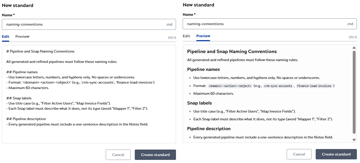Screen dimensions: 360x163
Task: Click the 'Each Snap label must describe' bullet in the preview
Action: (x=263, y=119)
